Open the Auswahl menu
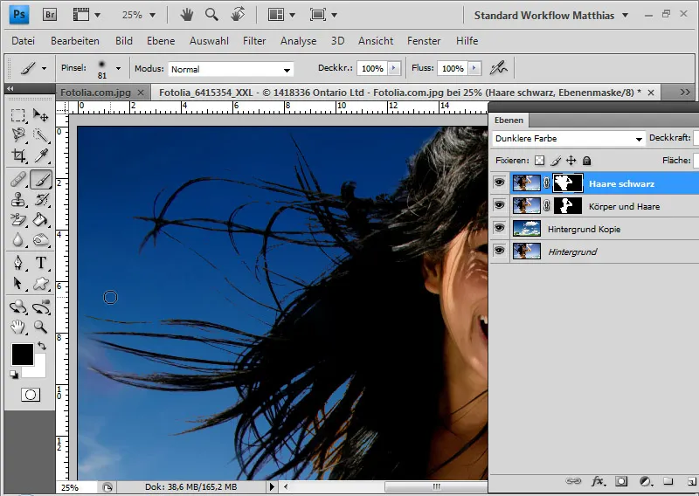Viewport: 699px width, 496px height. tap(209, 40)
